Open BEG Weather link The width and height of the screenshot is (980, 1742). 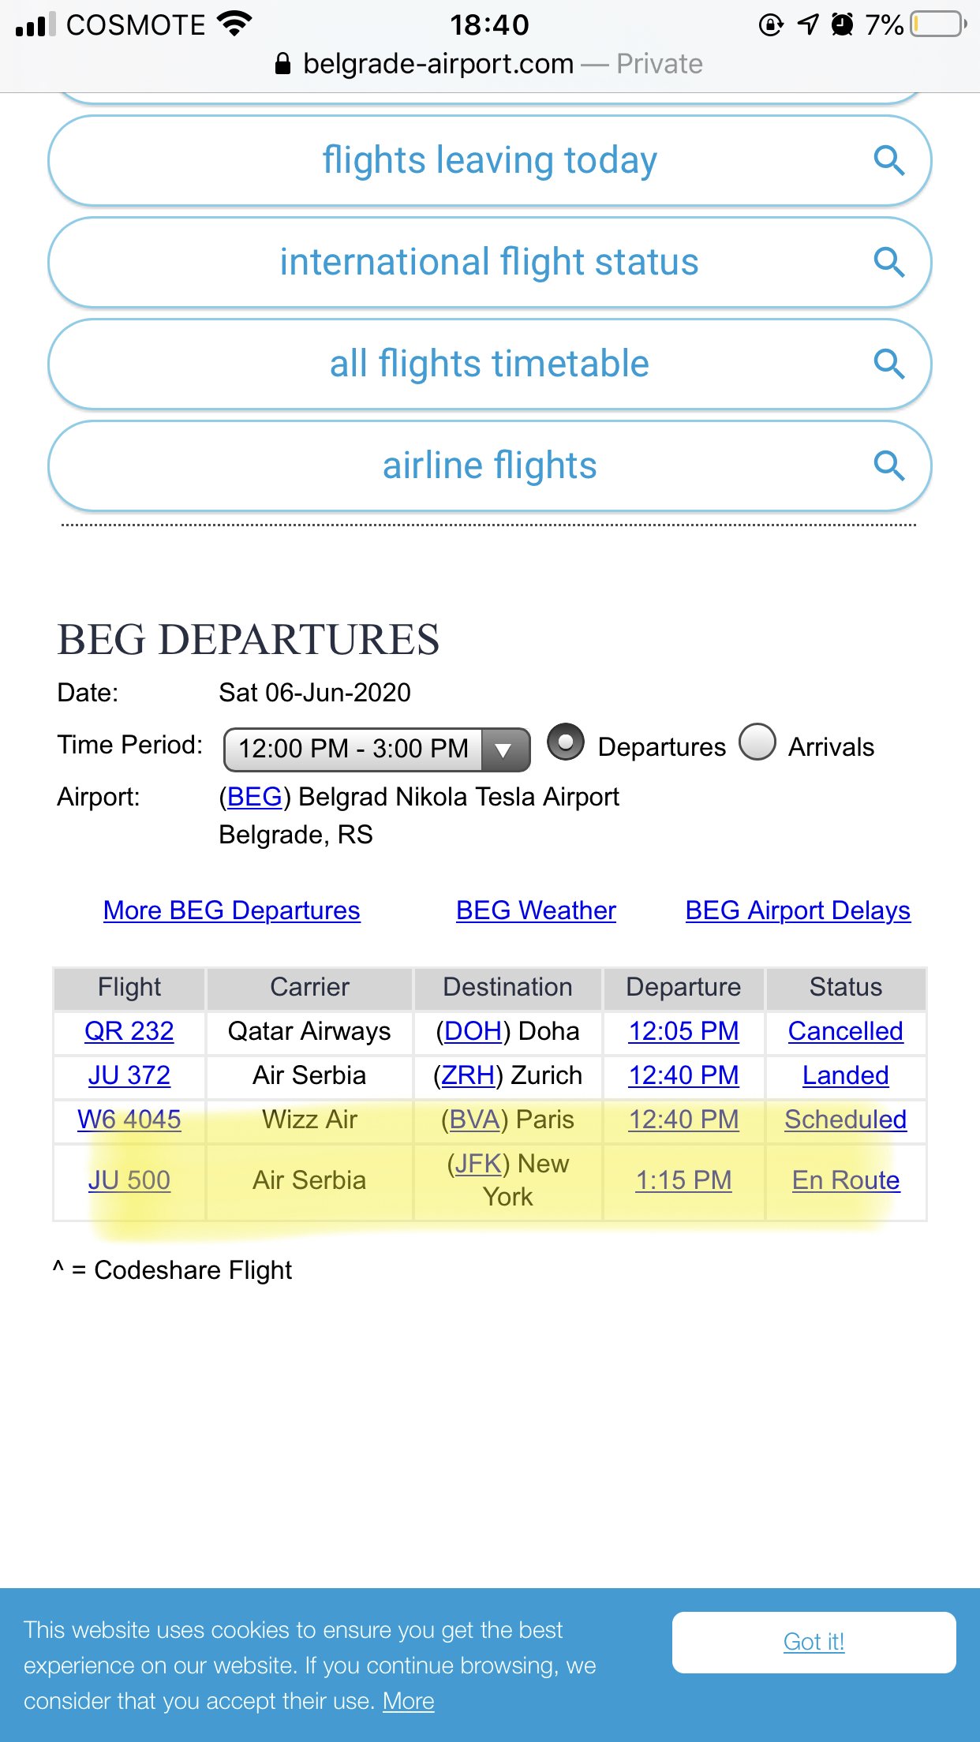536,910
